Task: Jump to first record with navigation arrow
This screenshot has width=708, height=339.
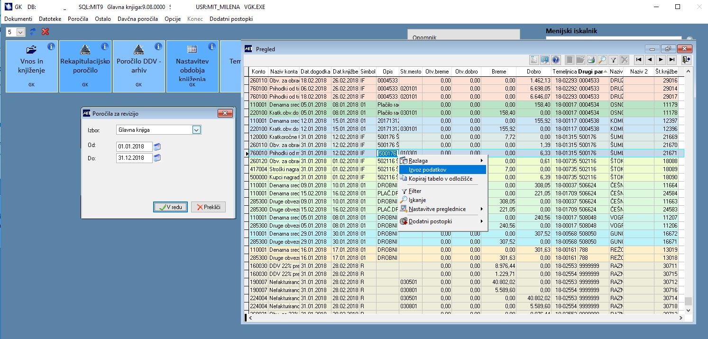Action: (639, 60)
